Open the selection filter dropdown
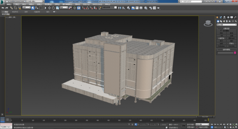Screen dimensions: 238x129 pyautogui.click(x=26, y=8)
